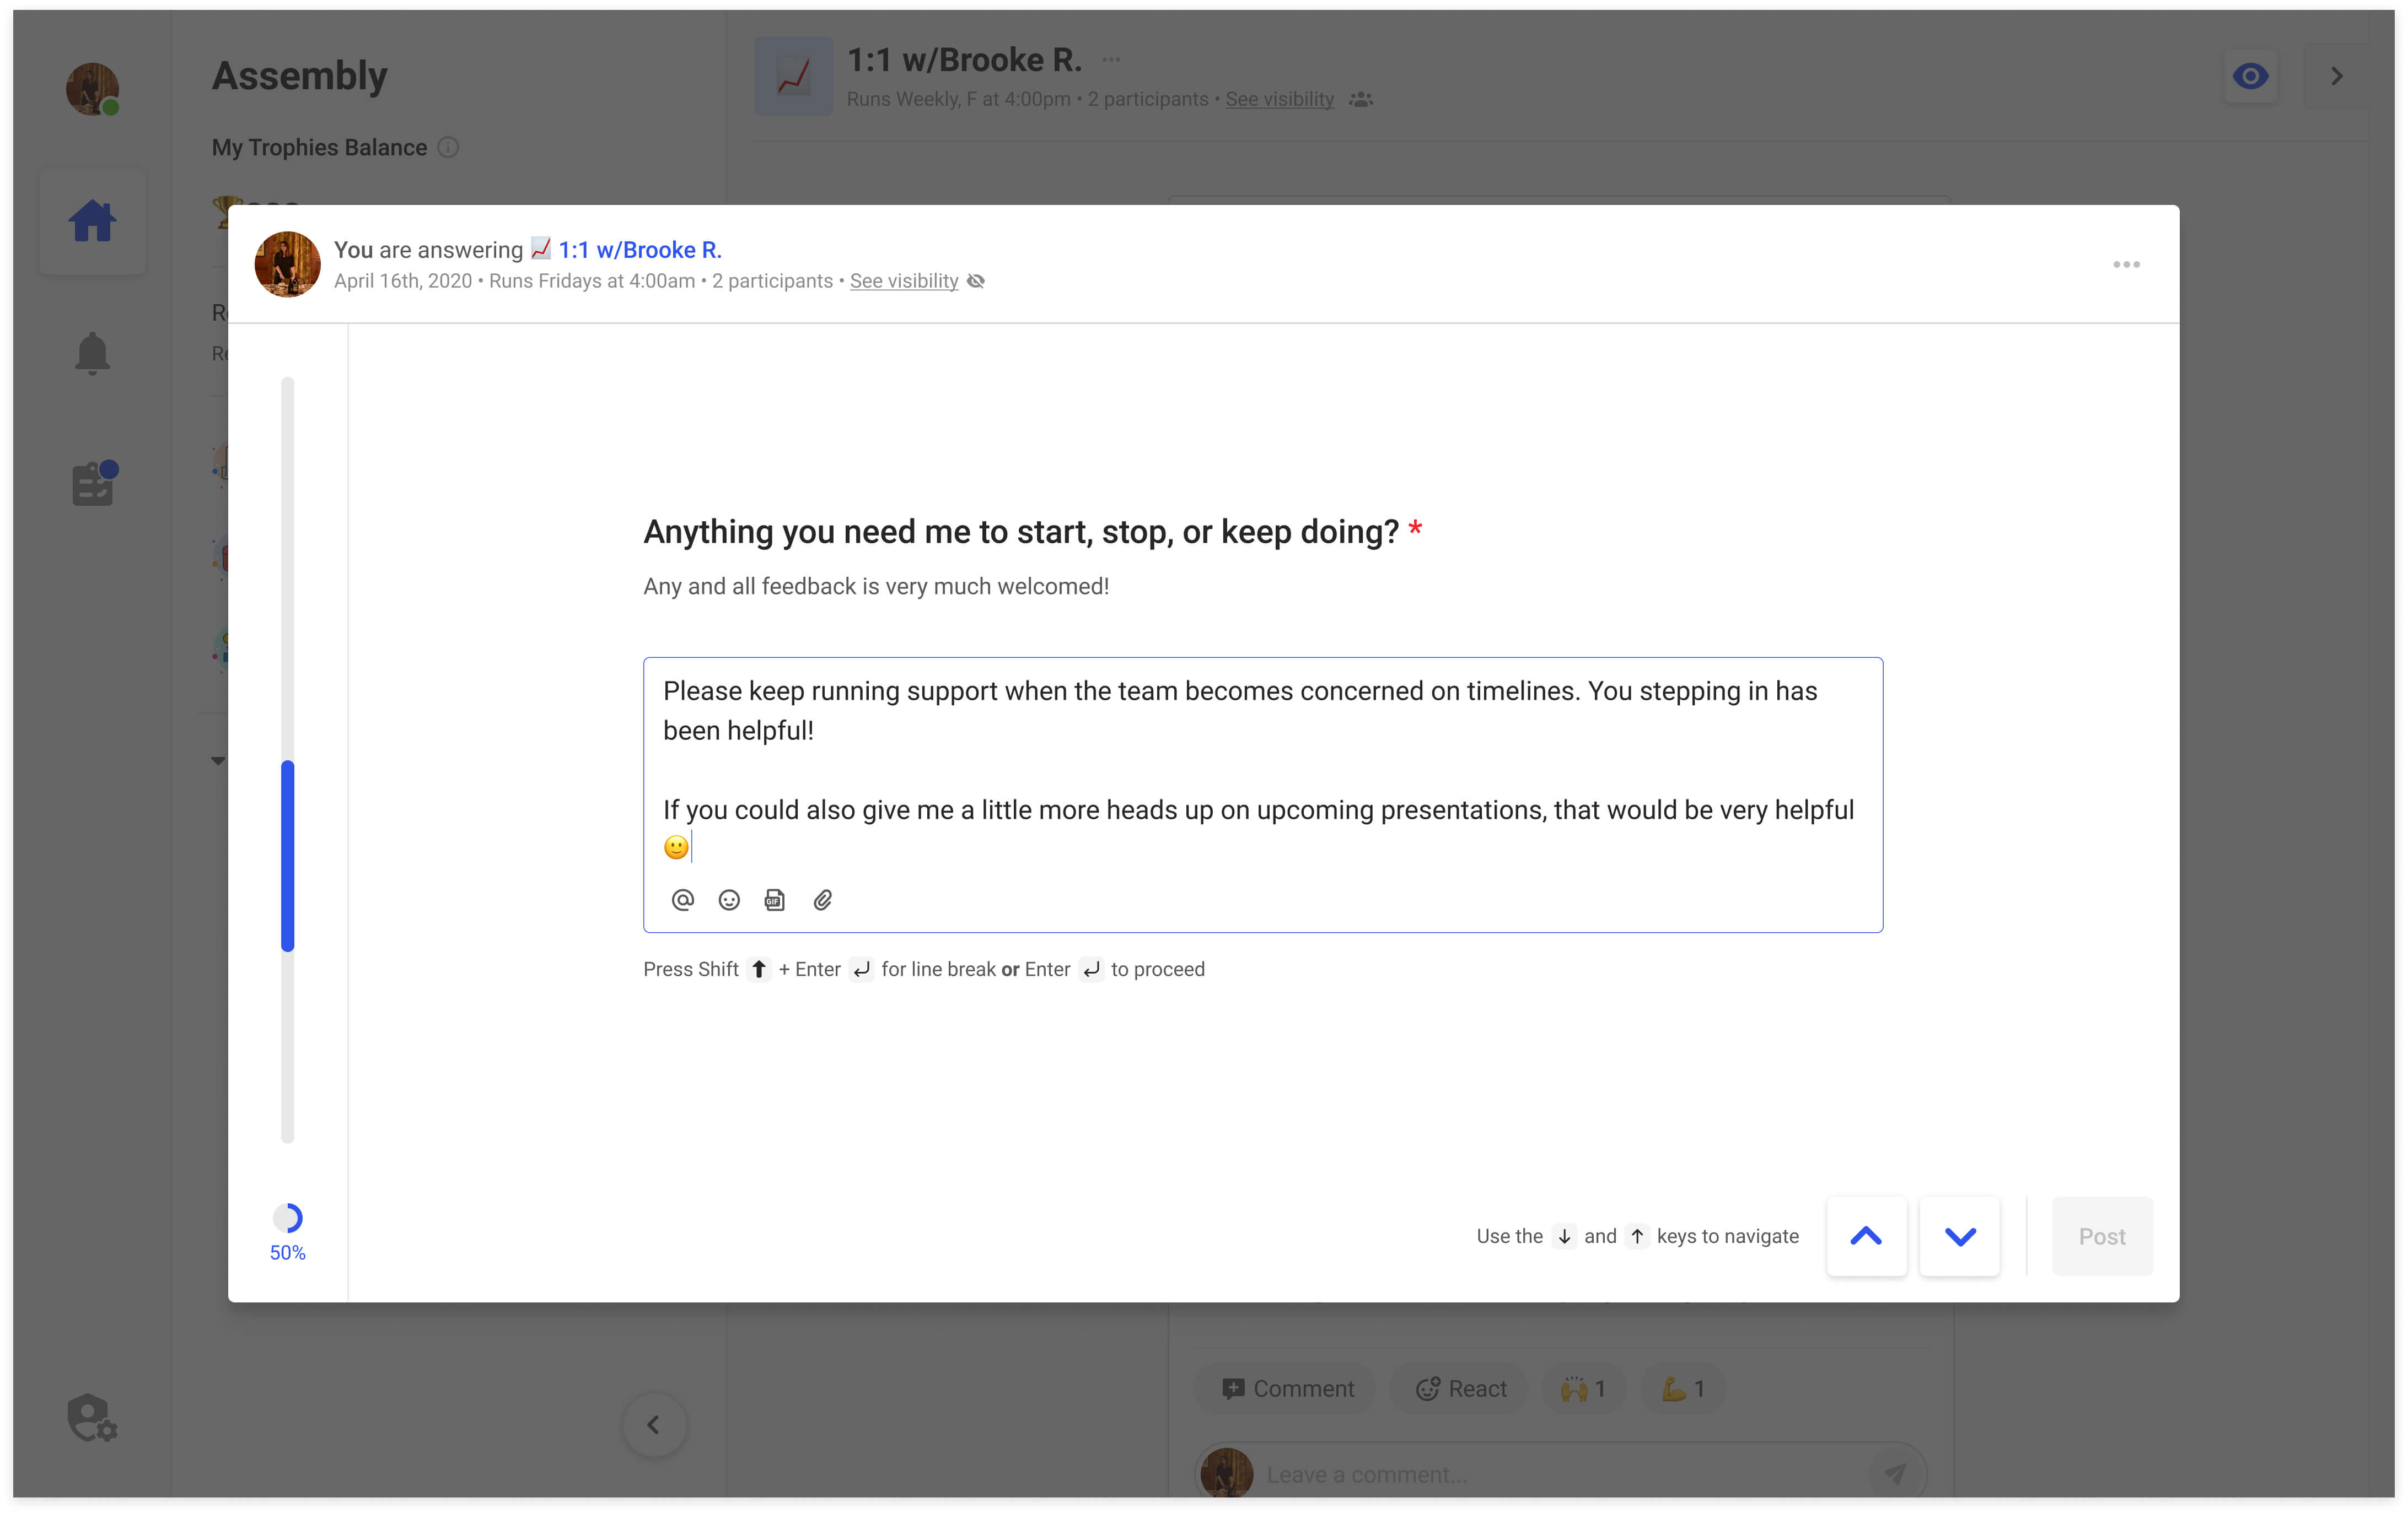
Task: Send the comment with the paper plane icon
Action: tap(1895, 1473)
